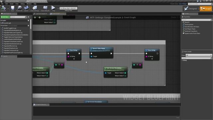Image resolution: width=213 pixels, height=120 pixels.
Task: Expand the left Print String node options
Action: click(74, 59)
